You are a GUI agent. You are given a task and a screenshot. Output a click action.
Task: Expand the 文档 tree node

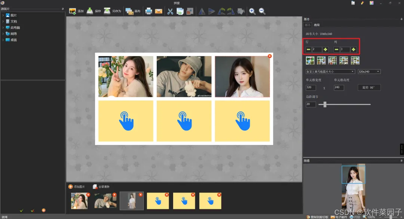(x=3, y=21)
